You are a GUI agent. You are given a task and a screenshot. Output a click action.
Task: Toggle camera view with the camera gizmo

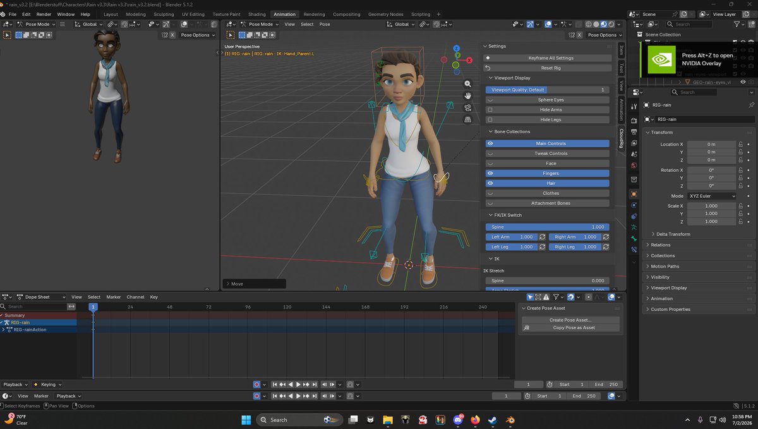pyautogui.click(x=467, y=107)
